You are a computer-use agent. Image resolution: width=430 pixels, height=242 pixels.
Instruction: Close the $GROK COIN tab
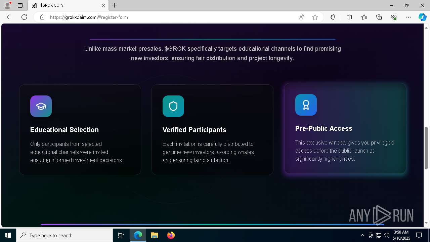(x=103, y=5)
